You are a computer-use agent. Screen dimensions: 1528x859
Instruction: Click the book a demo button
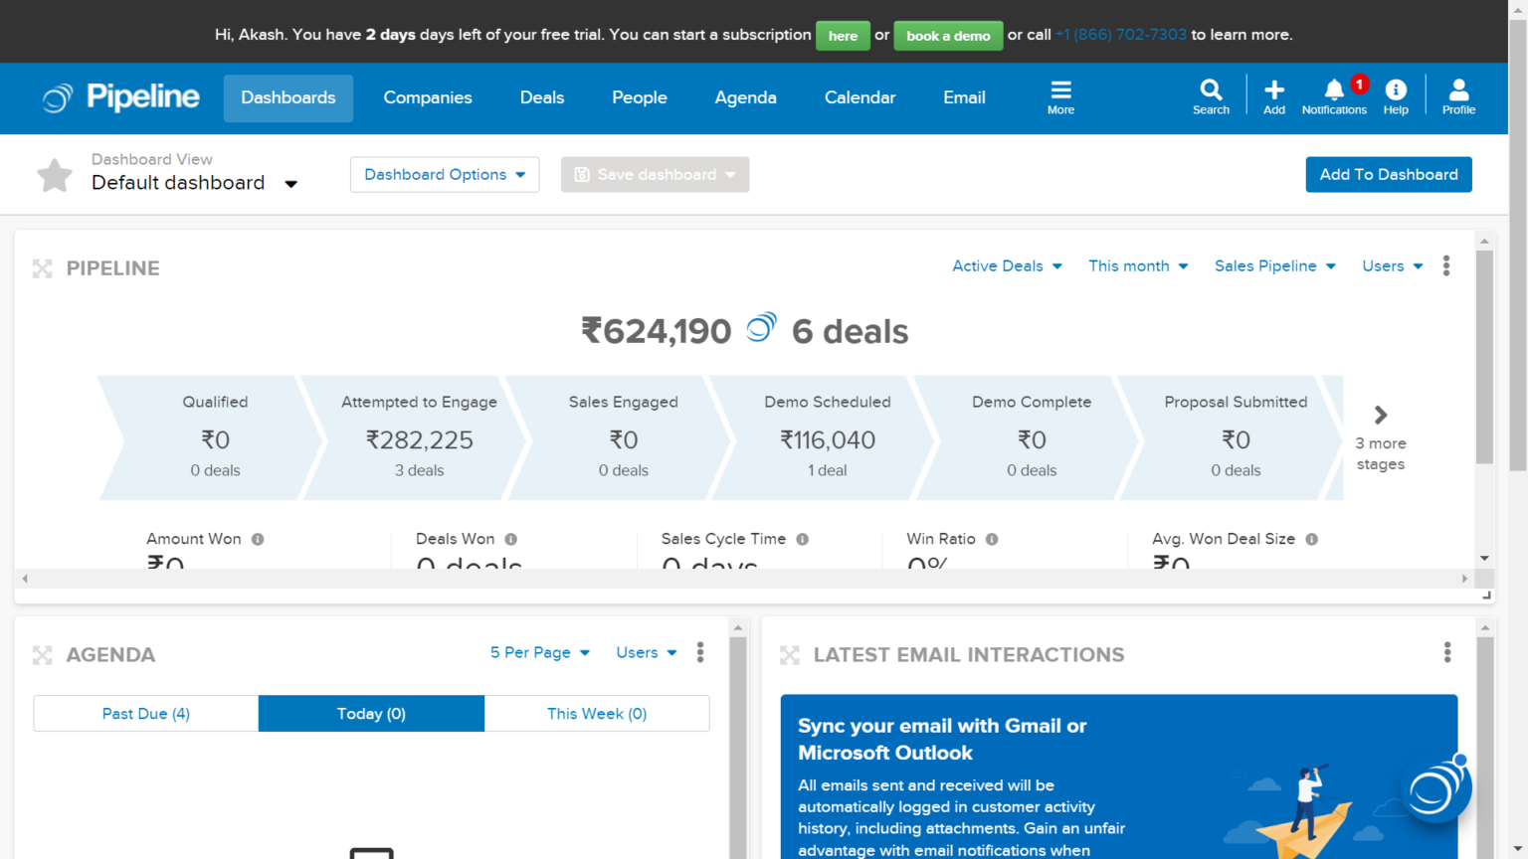[948, 36]
